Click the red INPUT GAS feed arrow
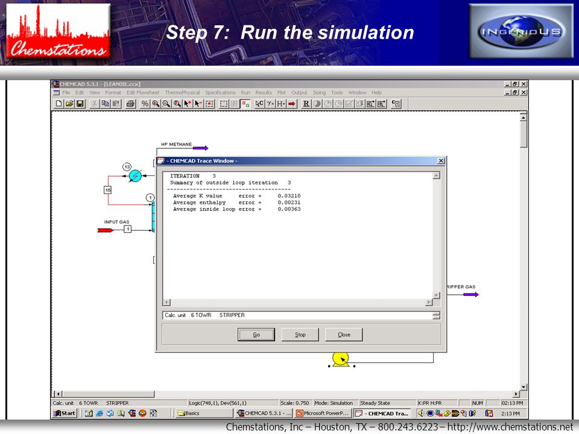 pos(105,230)
